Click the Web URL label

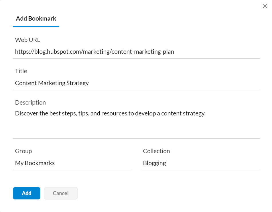pyautogui.click(x=27, y=40)
